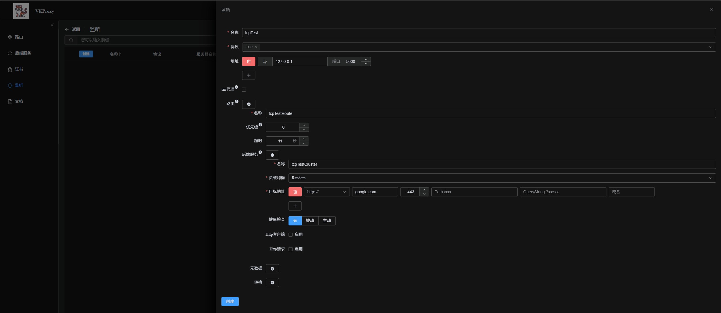Close the 监听 drawer panel
Image resolution: width=721 pixels, height=313 pixels.
(x=711, y=10)
